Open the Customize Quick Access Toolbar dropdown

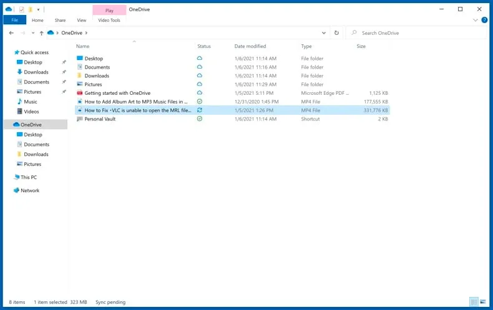[38, 10]
